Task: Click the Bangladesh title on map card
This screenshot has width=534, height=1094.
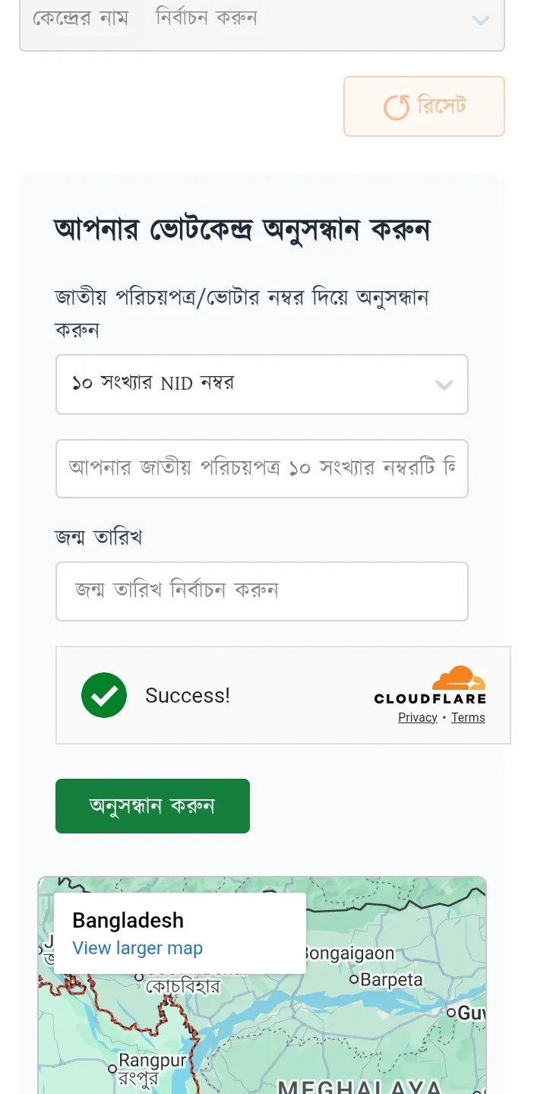Action: coord(128,920)
